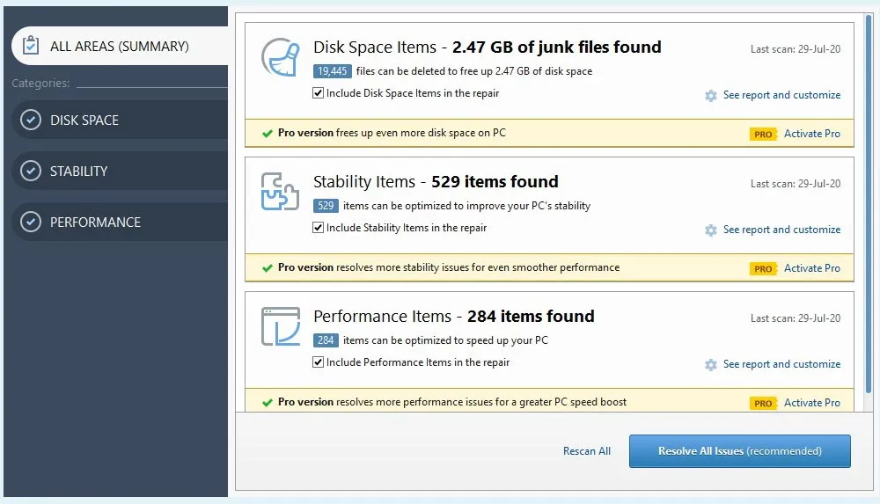This screenshot has height=504, width=880.
Task: Click Activate Pro in Performance banner
Action: click(812, 403)
